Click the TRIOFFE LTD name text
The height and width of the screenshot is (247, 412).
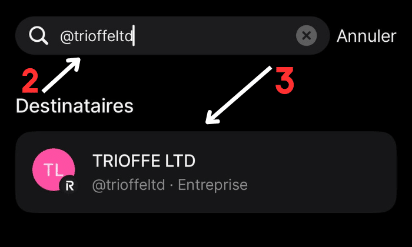click(x=144, y=161)
